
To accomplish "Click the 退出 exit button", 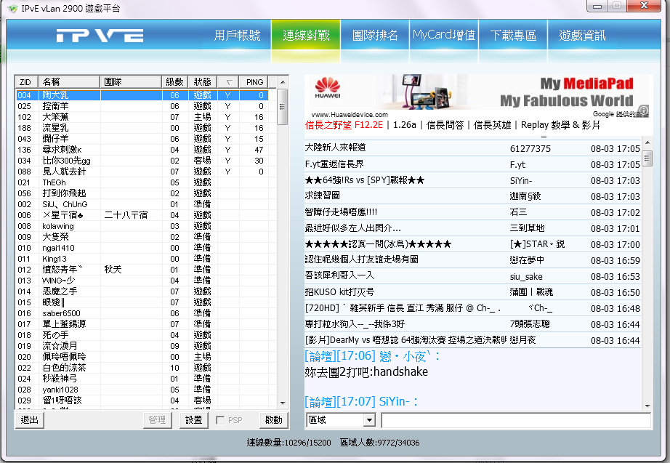I will coord(30,420).
